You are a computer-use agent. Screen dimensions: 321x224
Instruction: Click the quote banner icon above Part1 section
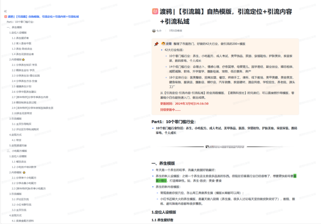point(207,147)
